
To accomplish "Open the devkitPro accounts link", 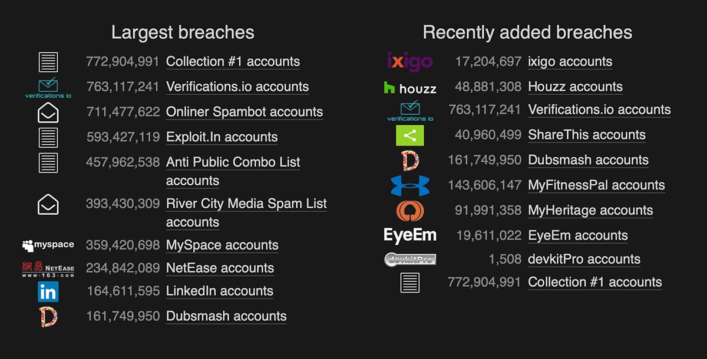I will click(x=584, y=259).
